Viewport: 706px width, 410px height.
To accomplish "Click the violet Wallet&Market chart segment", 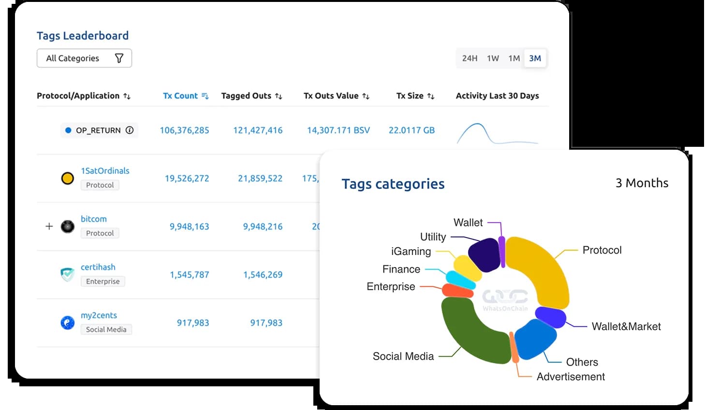I will (x=551, y=317).
